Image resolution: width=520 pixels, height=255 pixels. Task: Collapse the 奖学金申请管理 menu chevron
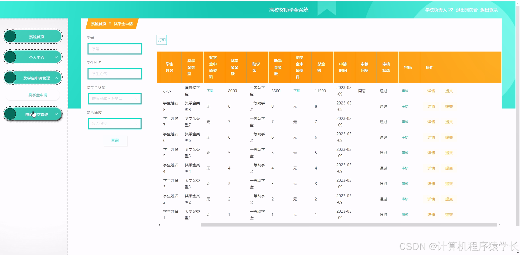(56, 78)
